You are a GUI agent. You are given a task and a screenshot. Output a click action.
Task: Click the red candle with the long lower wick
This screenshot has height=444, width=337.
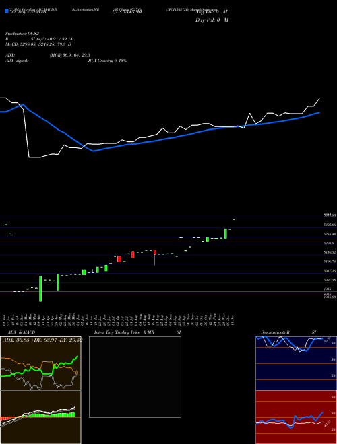point(155,258)
